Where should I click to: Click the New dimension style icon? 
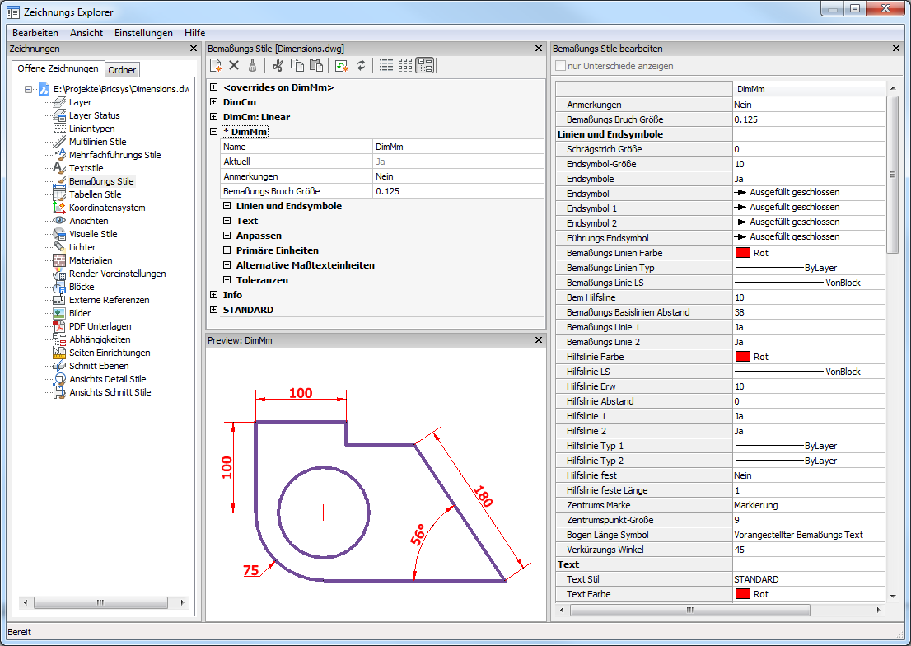216,65
